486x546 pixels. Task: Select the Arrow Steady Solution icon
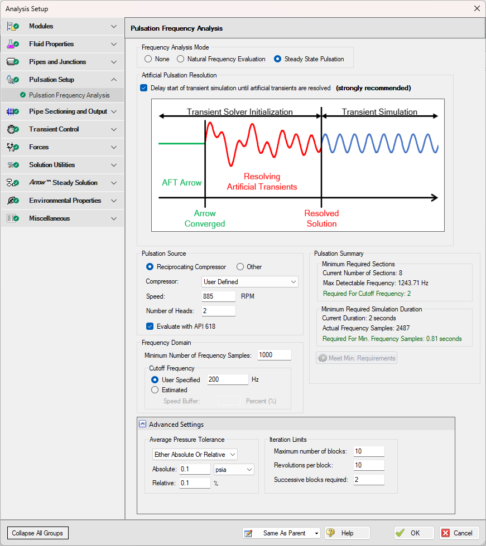click(11, 182)
